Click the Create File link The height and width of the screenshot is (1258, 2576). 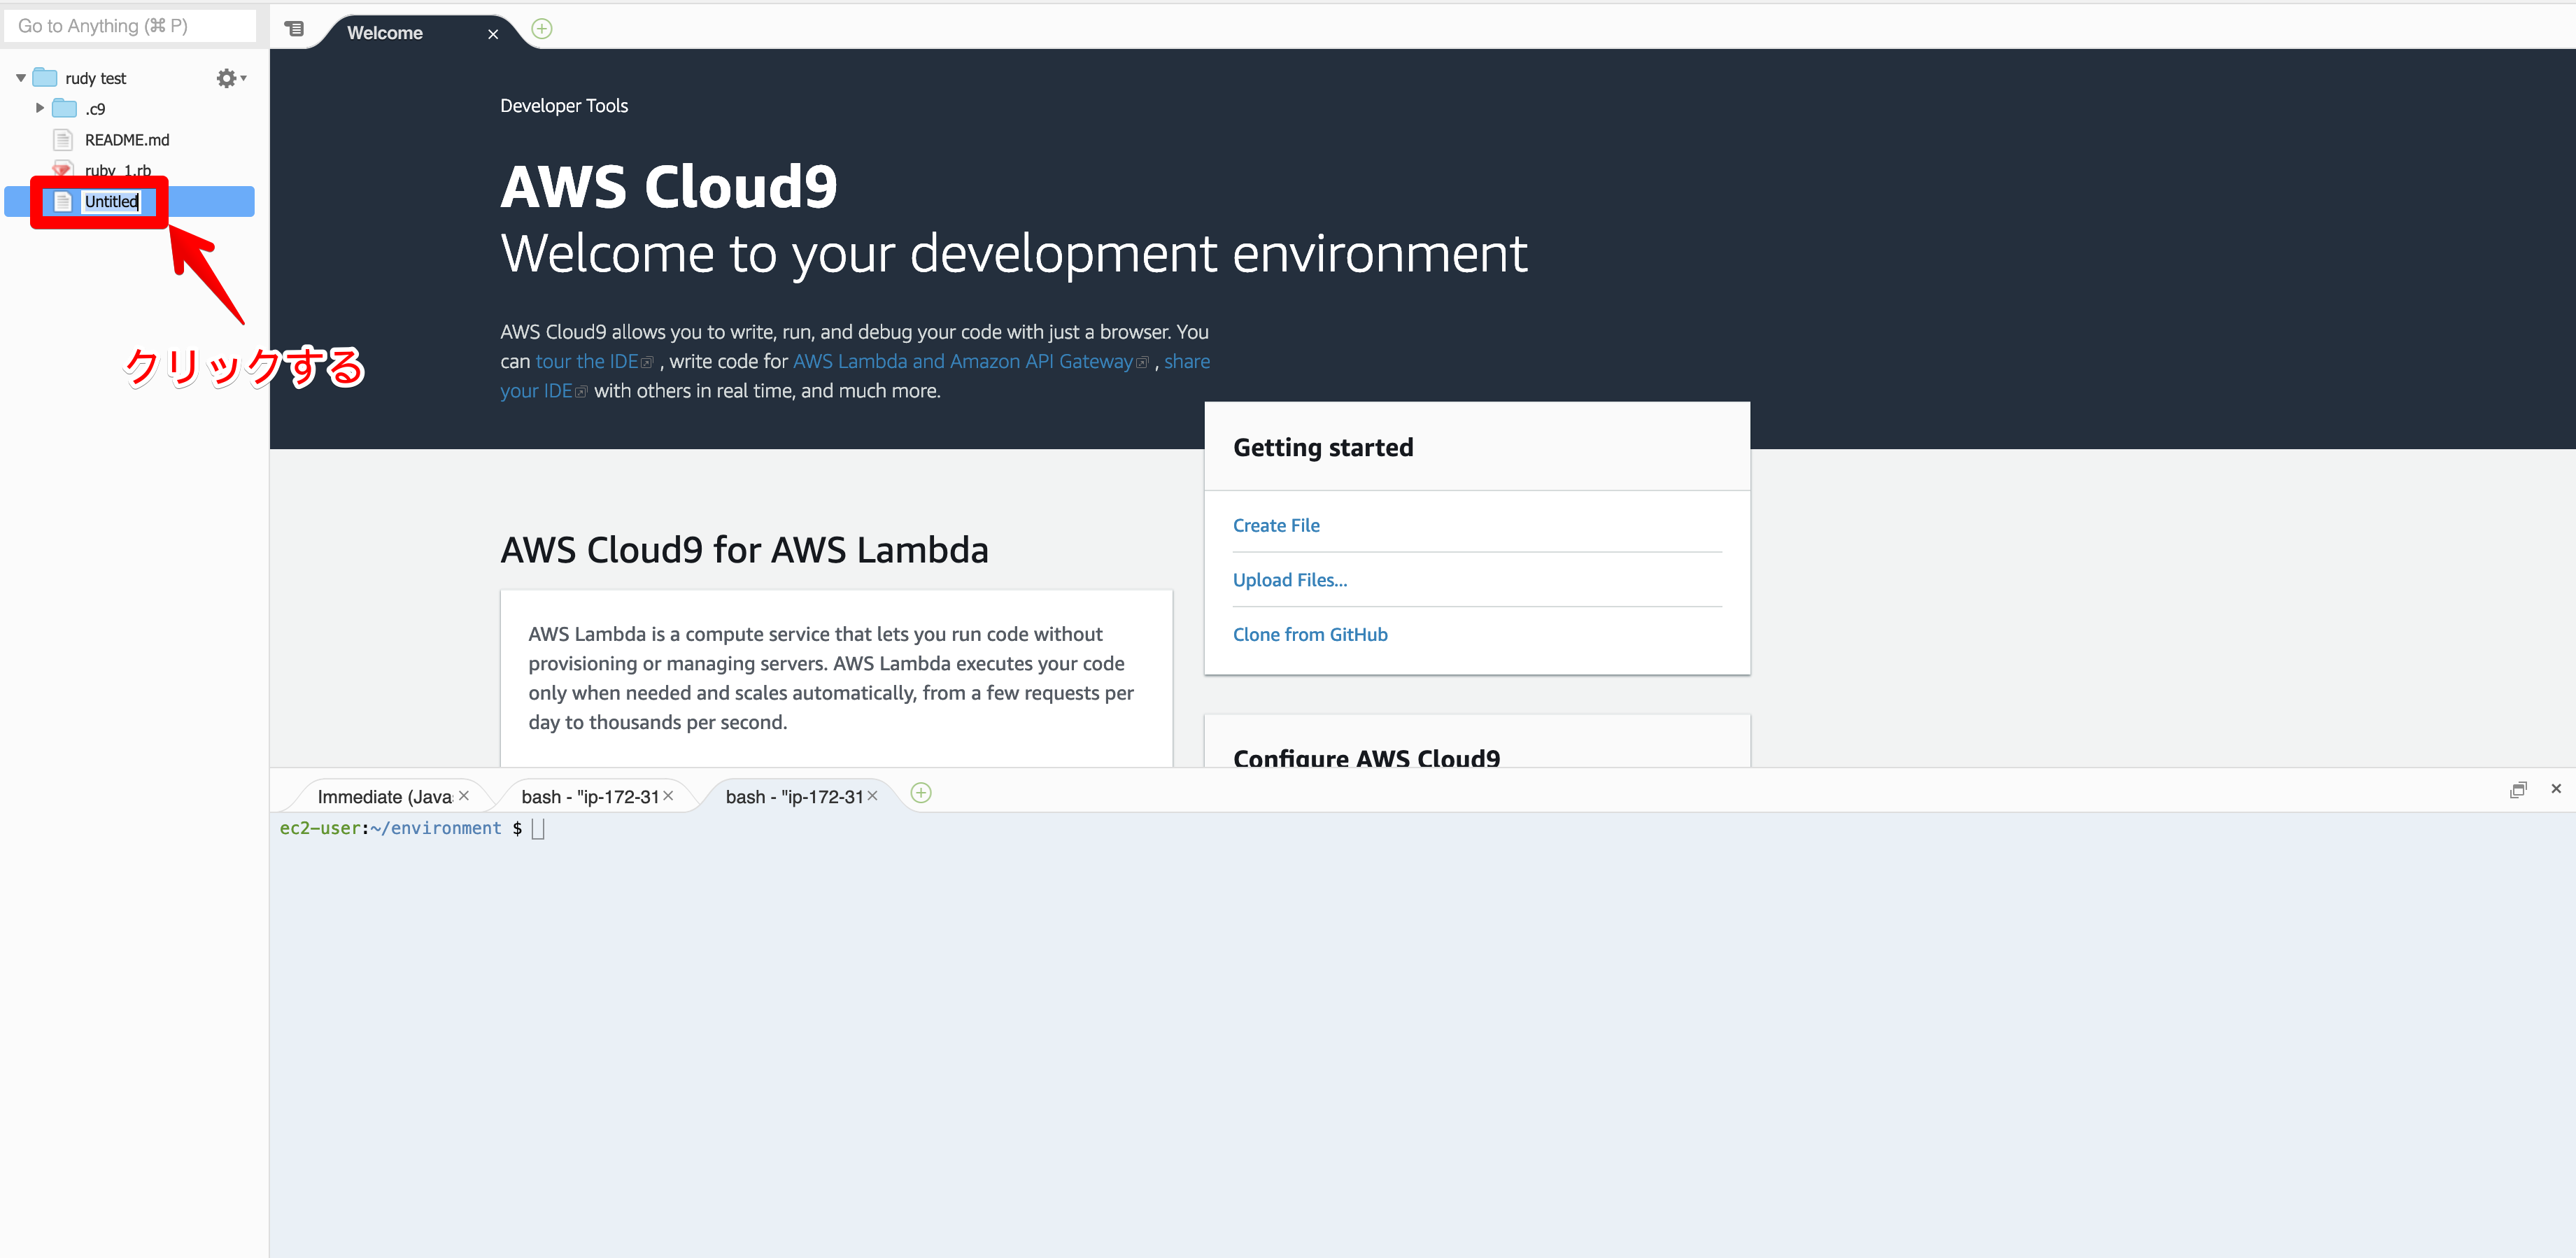tap(1277, 525)
